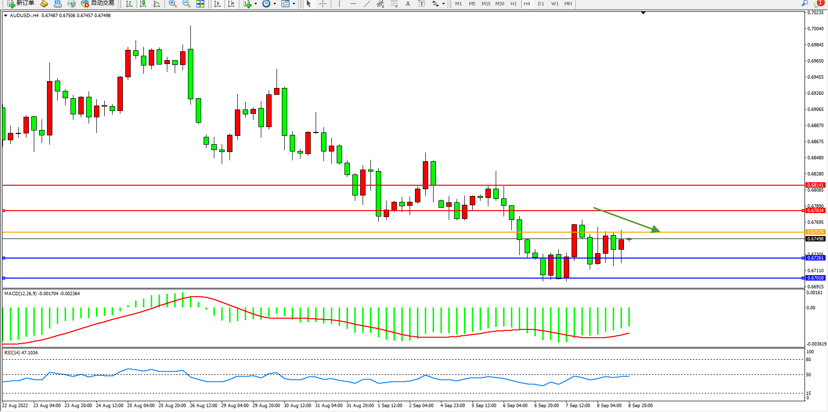828x412 pixels.
Task: Switch chart to candlestick mode
Action: click(143, 4)
